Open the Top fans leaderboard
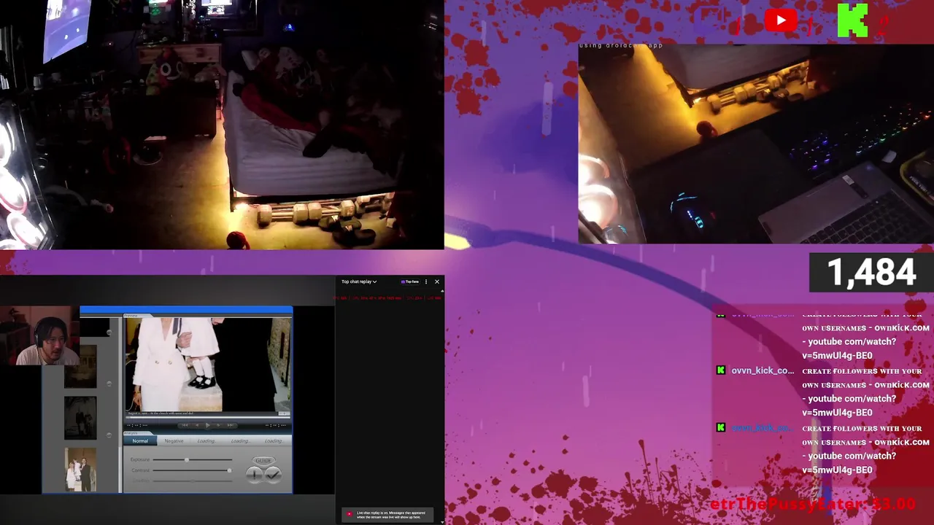934x525 pixels. [410, 281]
